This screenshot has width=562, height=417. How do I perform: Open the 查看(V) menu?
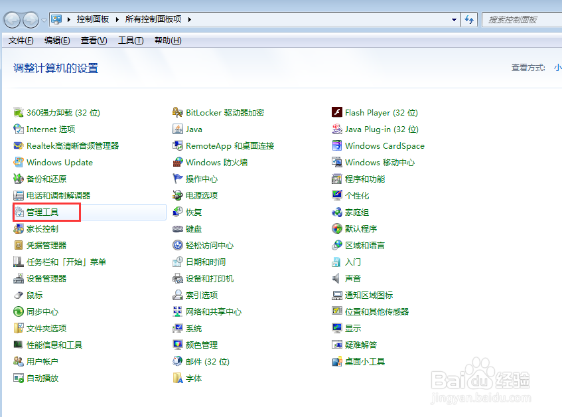pos(94,41)
